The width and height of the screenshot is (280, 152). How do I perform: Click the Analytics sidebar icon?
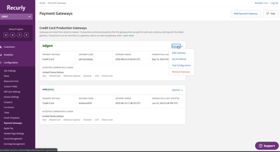click(1, 55)
